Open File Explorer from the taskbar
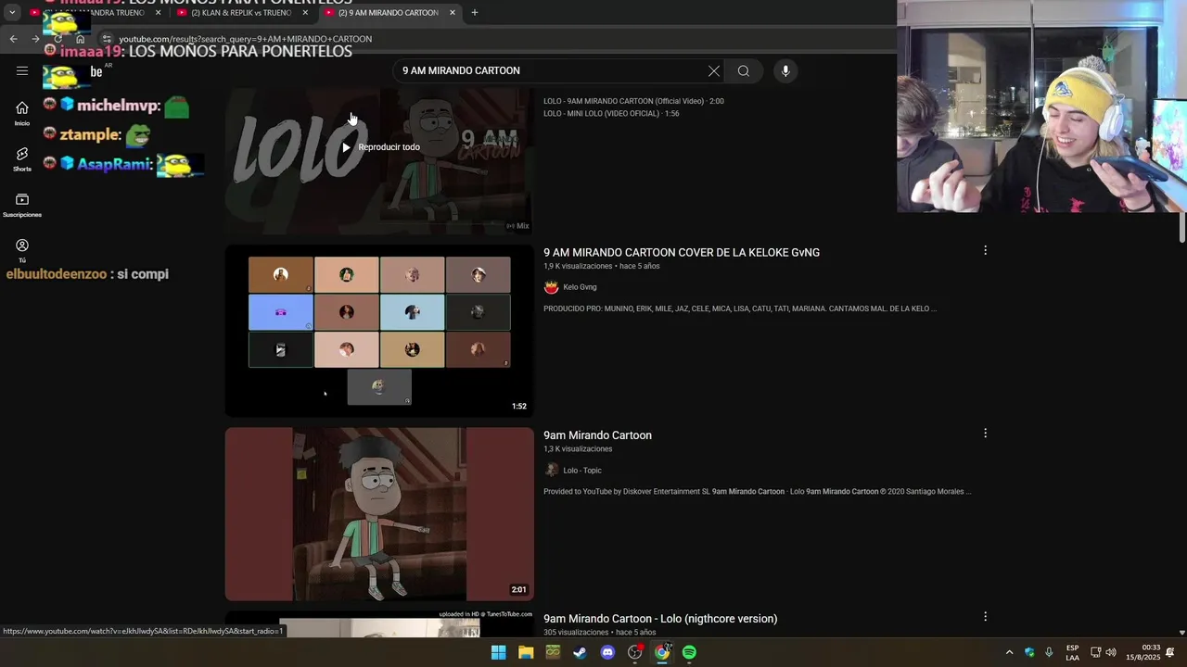Screen dimensions: 1187x667 tap(526, 652)
